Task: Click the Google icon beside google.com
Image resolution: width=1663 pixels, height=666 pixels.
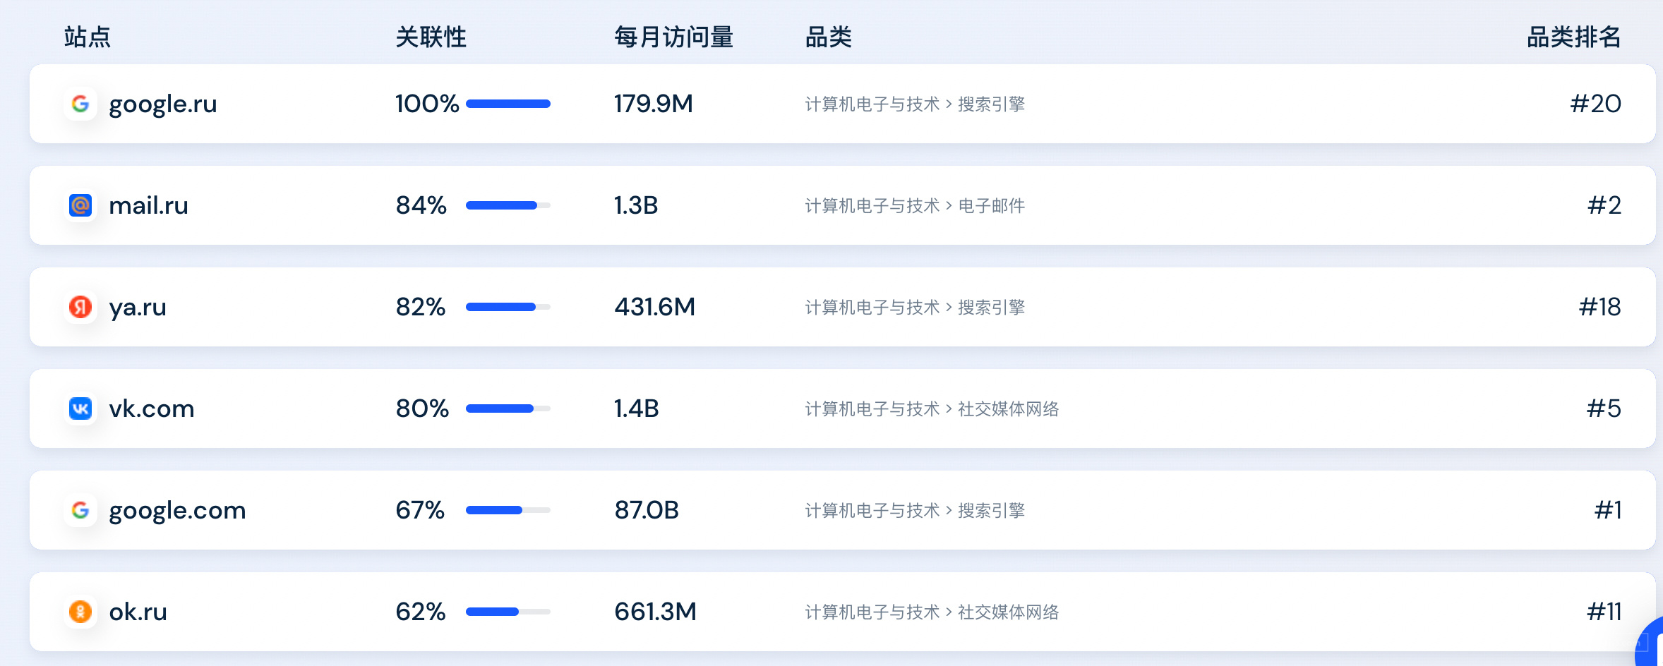Action: (80, 510)
